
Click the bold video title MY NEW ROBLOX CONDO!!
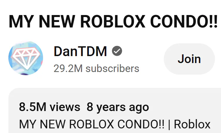coord(113,21)
